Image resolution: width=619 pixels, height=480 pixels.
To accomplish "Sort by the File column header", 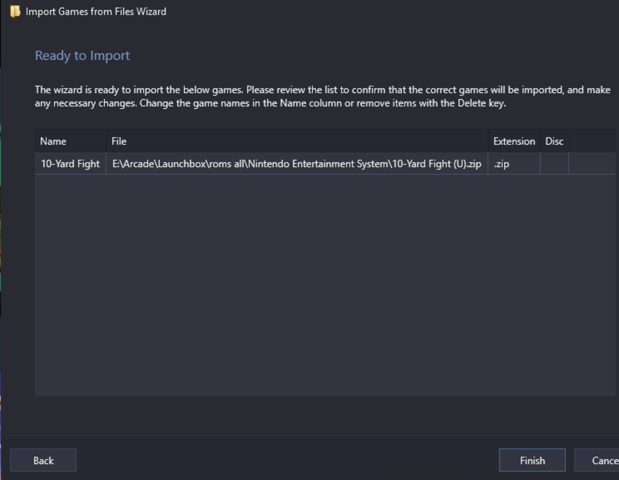I will tap(297, 141).
